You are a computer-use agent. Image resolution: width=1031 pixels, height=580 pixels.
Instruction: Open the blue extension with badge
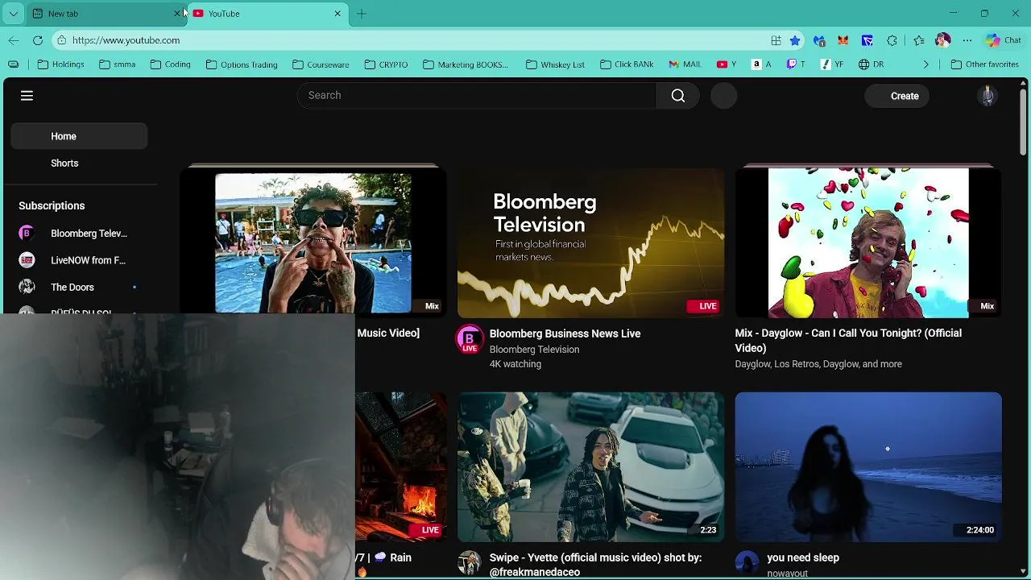coord(820,40)
